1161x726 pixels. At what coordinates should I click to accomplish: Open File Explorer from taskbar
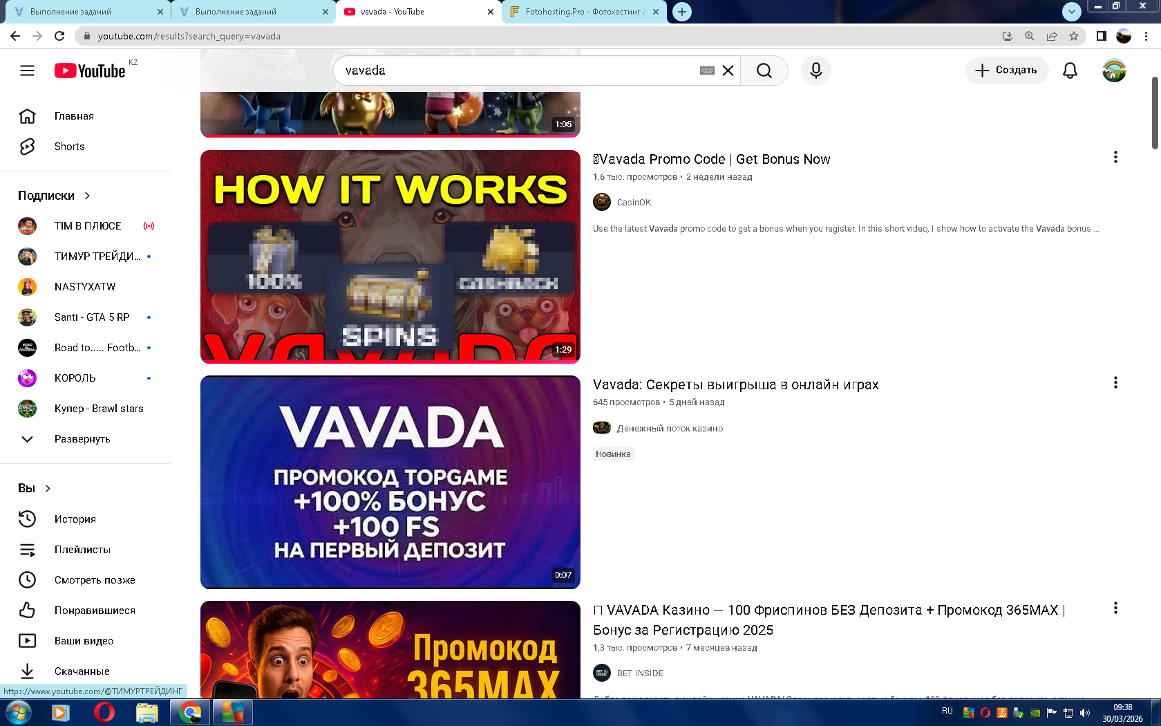coord(147,712)
